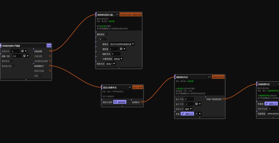The image size is (279, 143).
Task: Click orange 修改单位自定义属性效果 tag
Action: point(131,15)
